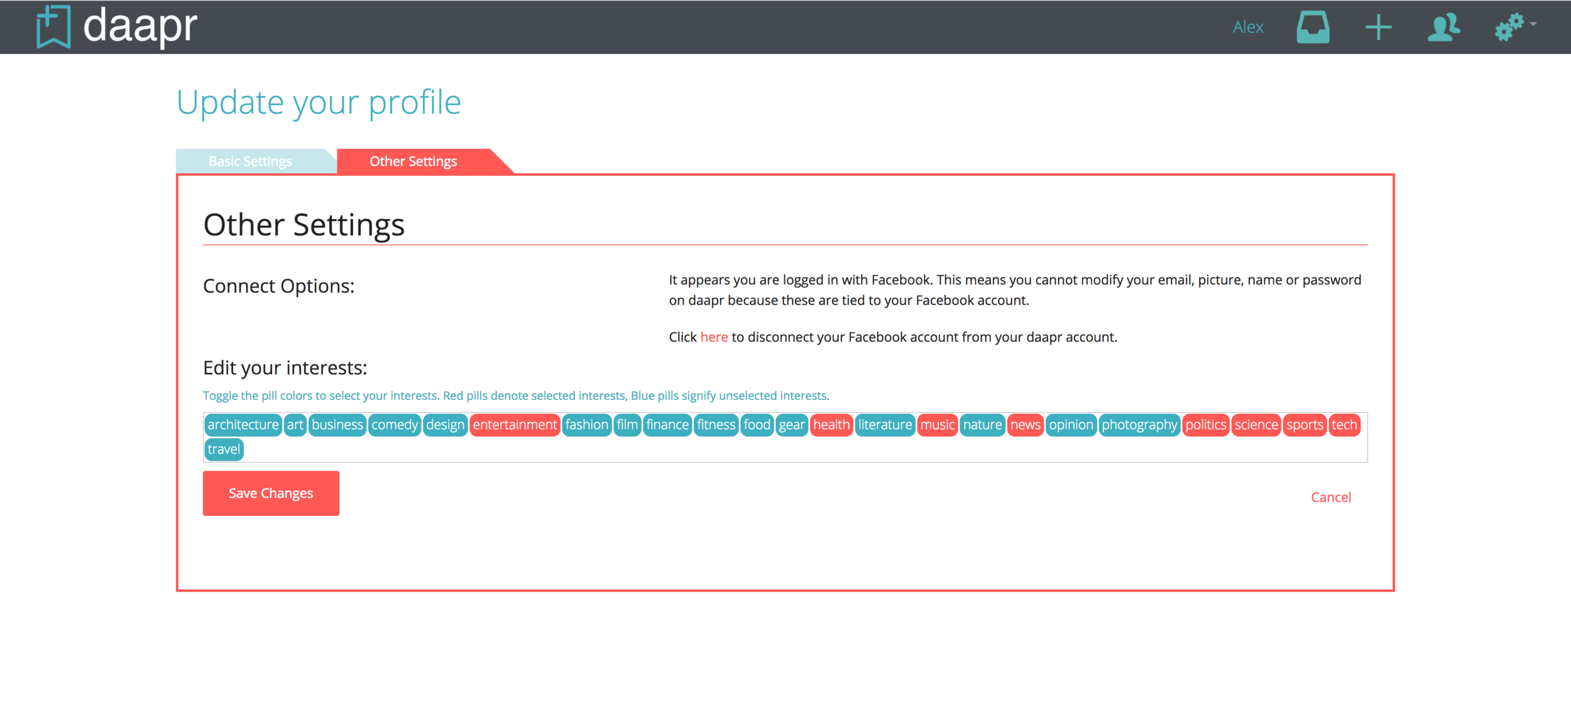Click the 'tech' interest pill to toggle
The width and height of the screenshot is (1571, 717).
click(x=1345, y=424)
